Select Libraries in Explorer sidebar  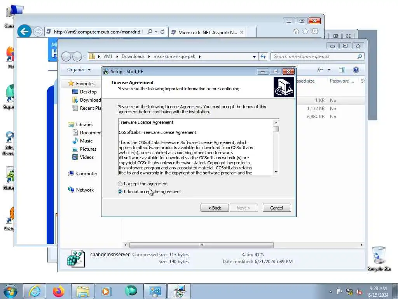pyautogui.click(x=84, y=124)
